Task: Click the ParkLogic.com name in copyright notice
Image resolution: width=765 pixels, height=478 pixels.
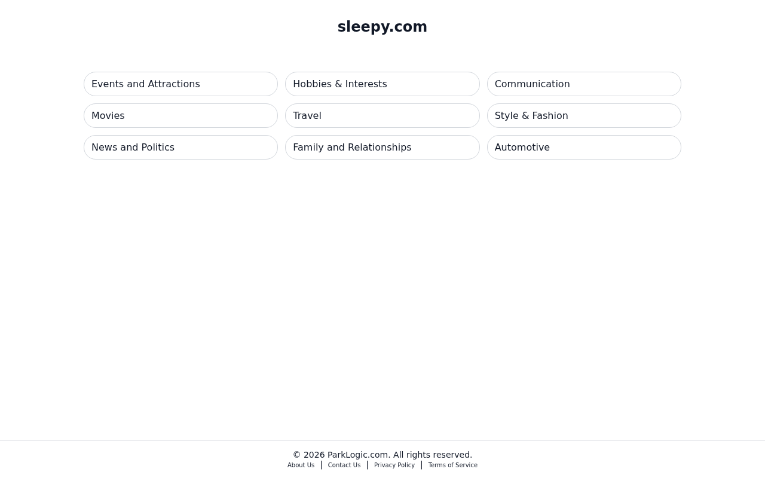Action: [x=359, y=455]
